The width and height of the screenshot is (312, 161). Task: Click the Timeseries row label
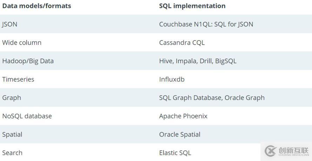click(18, 79)
